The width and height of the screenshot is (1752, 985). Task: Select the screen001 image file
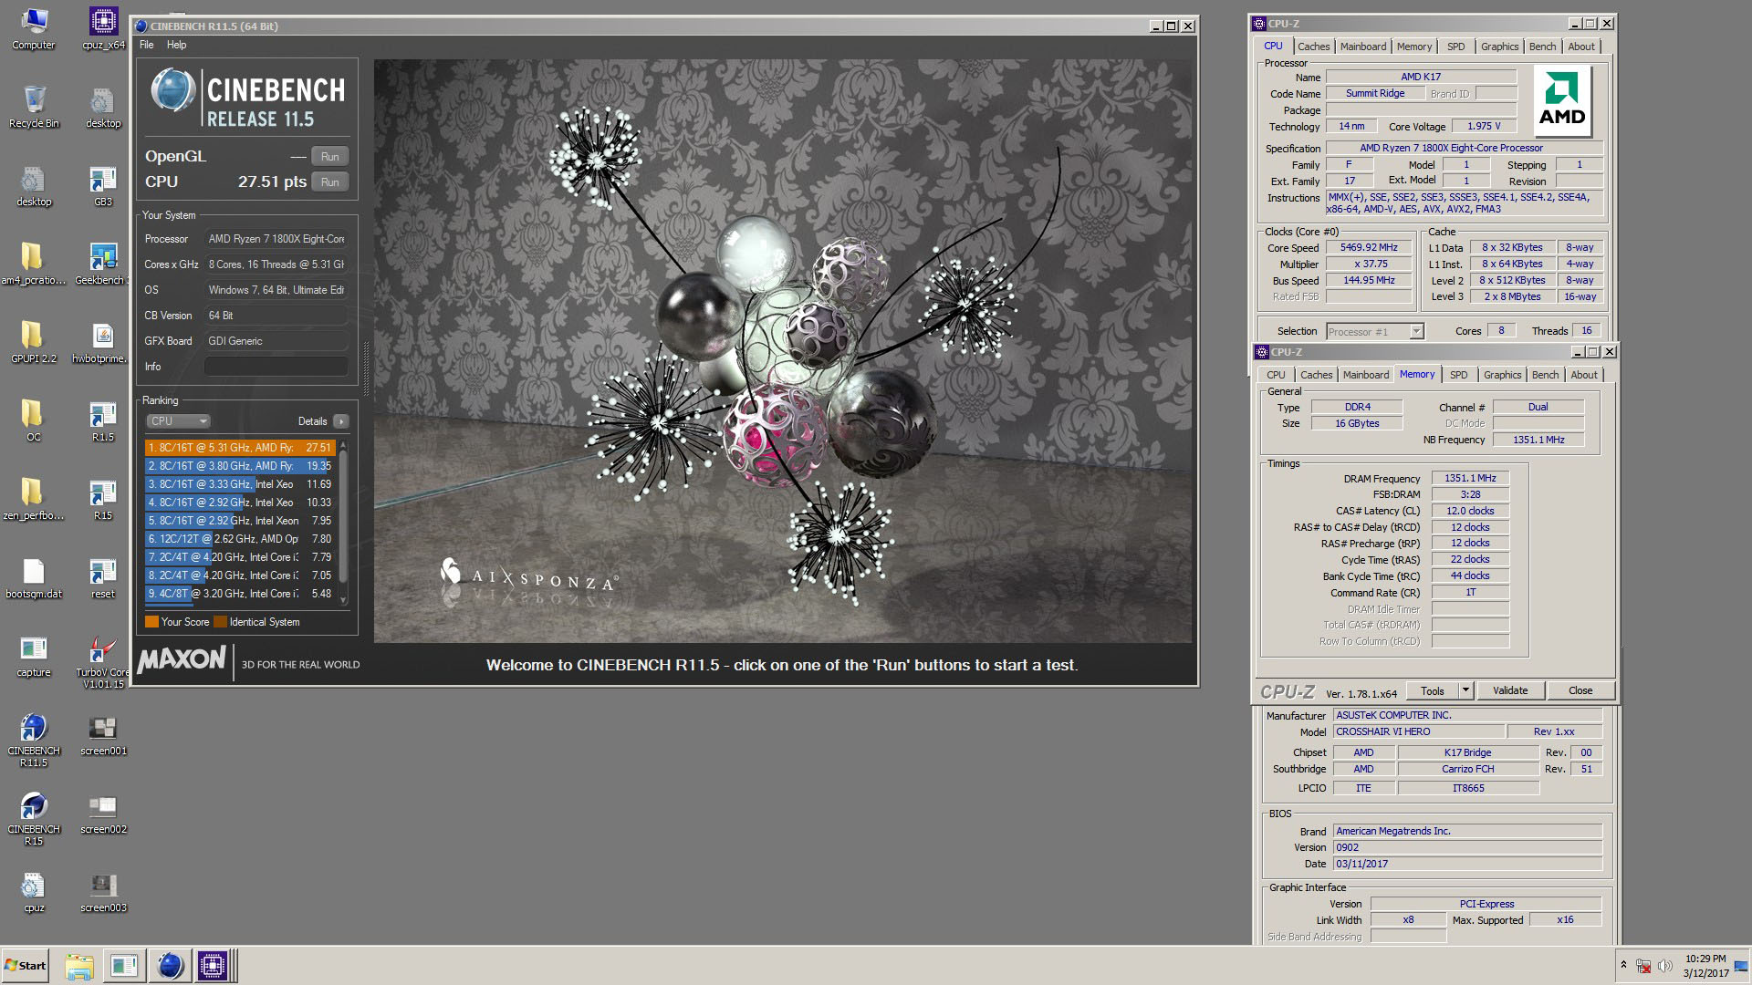coord(103,734)
